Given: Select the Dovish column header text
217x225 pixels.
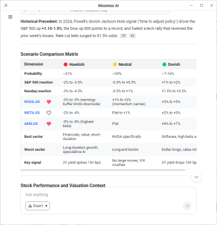Looking at the screenshot, I should tap(174, 64).
